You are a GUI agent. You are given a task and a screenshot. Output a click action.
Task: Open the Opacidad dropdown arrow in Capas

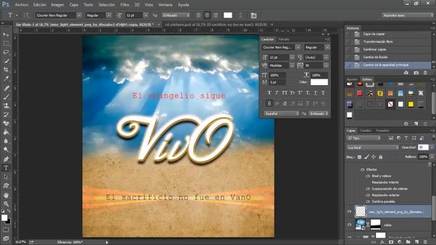pyautogui.click(x=432, y=148)
